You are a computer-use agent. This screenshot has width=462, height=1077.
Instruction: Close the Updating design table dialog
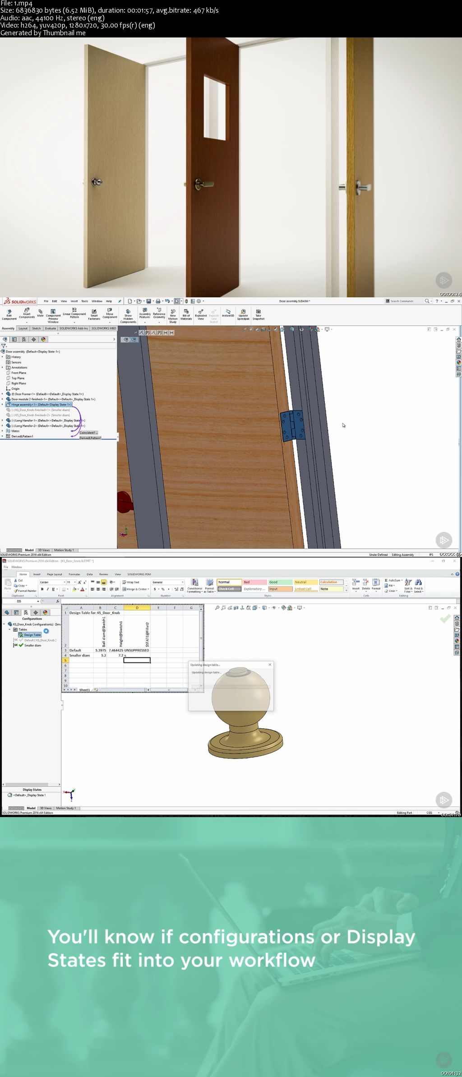270,665
